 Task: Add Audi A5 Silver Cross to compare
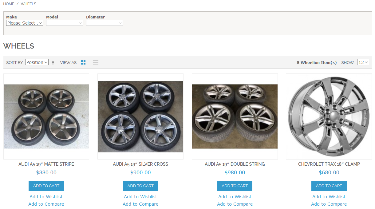(140, 204)
